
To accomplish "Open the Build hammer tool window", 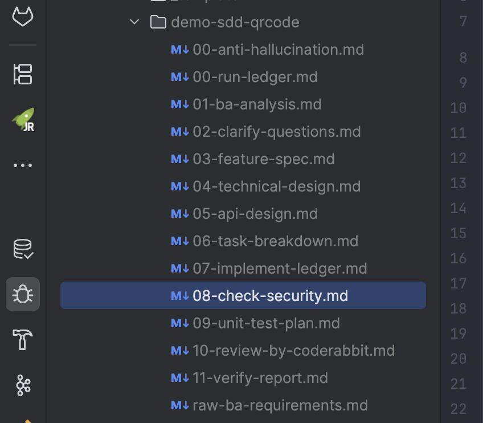I will 23,340.
